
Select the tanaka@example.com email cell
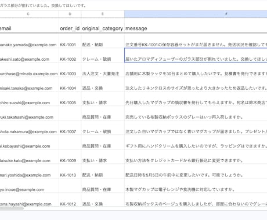30,85
